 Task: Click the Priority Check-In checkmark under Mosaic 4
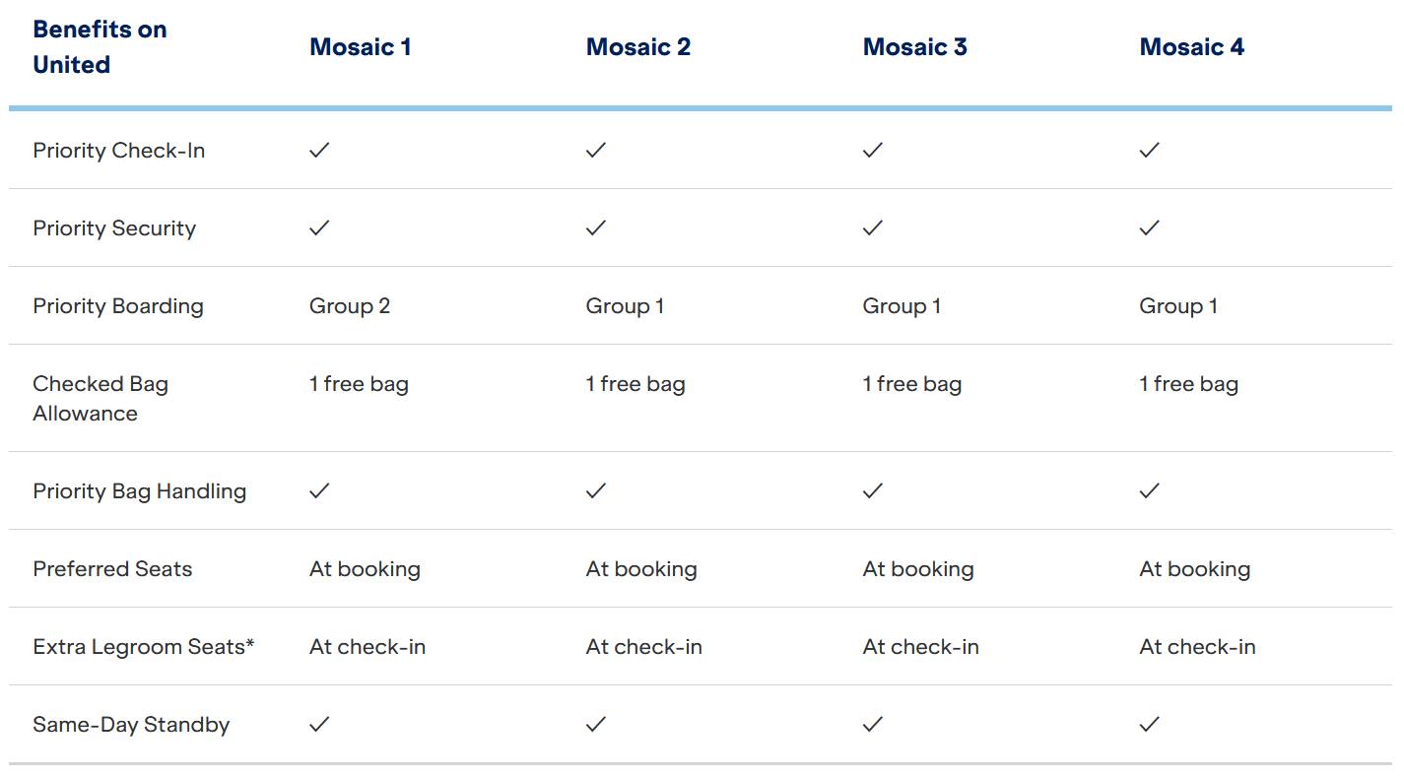[x=1150, y=150]
